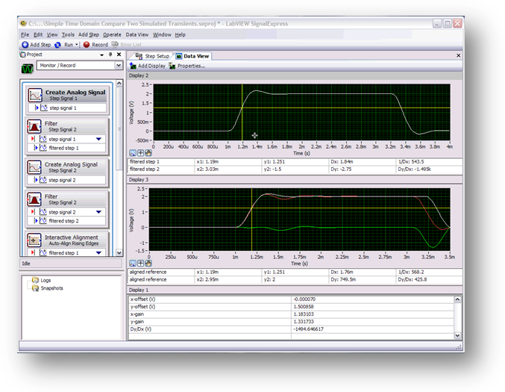Select the first Filter step icon
The image size is (505, 392).
34,126
